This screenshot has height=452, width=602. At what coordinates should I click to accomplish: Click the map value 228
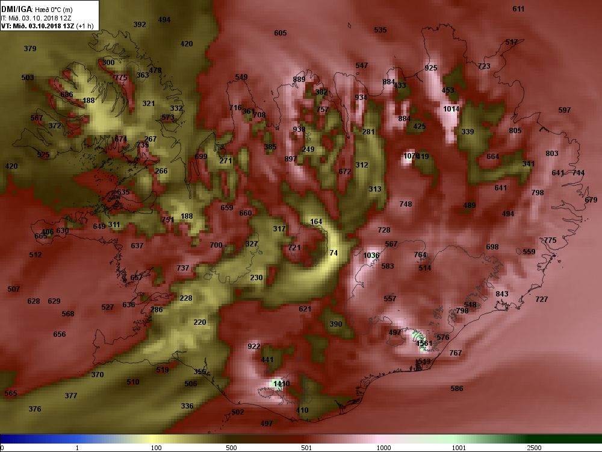[x=186, y=298]
